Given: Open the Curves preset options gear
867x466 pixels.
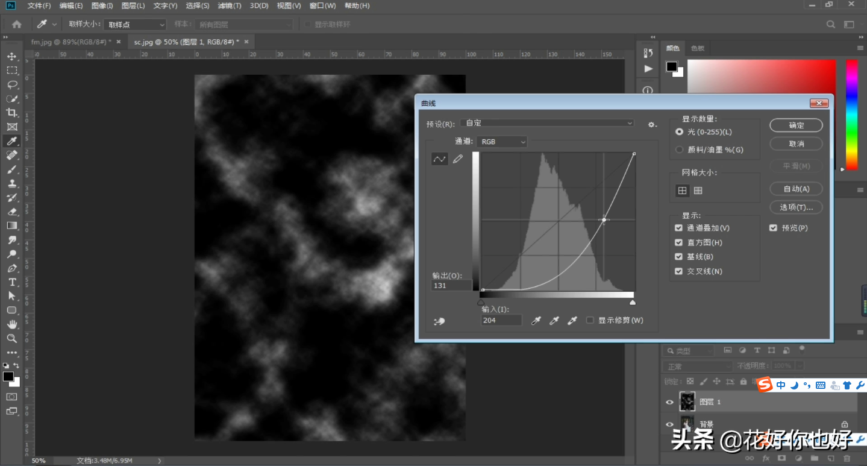Looking at the screenshot, I should tap(652, 124).
